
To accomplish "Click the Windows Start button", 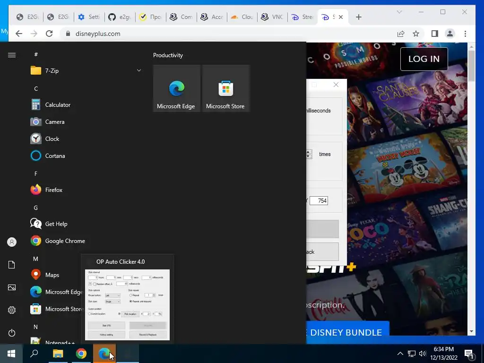I will [x=11, y=354].
